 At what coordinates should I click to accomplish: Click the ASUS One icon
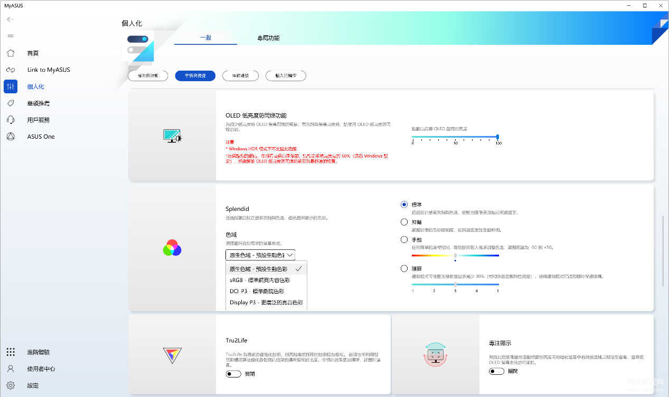coord(11,137)
